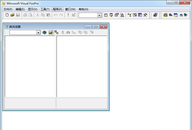Click the Open folder icon in Class Browser toolbar

point(51,32)
